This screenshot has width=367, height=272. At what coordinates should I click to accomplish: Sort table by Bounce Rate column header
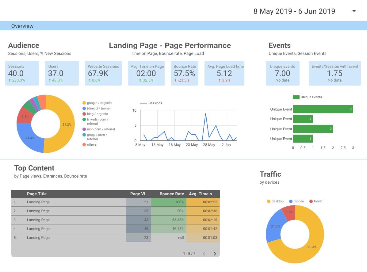click(x=172, y=194)
